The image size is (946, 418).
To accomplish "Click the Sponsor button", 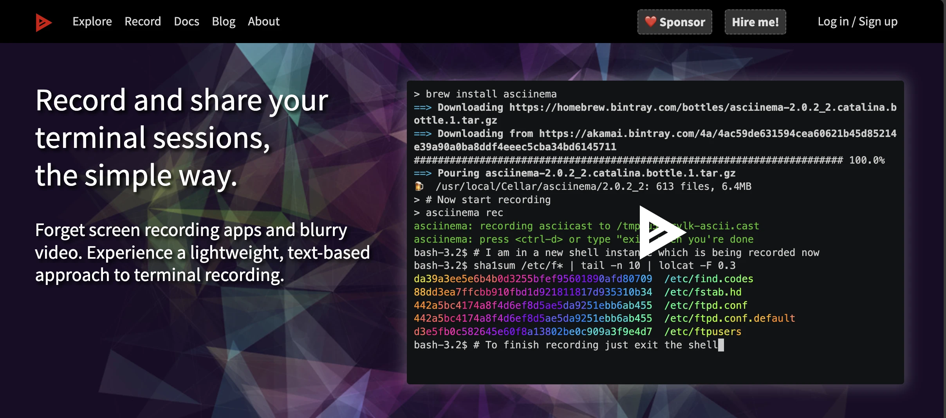I will (x=675, y=22).
